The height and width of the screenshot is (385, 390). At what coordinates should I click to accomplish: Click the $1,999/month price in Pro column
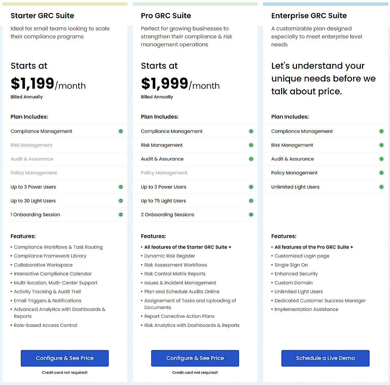(x=180, y=85)
